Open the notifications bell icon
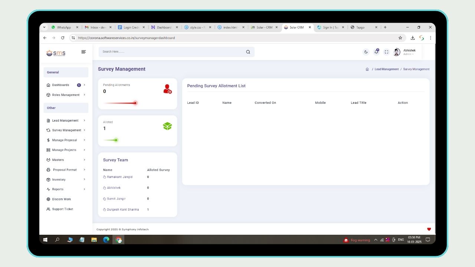 376,52
